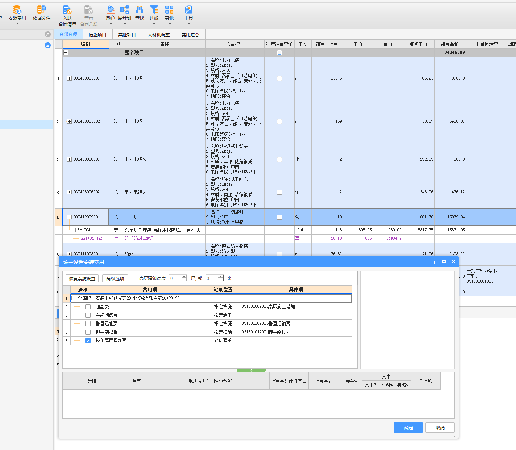Click 高级选项 button
The height and width of the screenshot is (450, 516).
tap(115, 278)
